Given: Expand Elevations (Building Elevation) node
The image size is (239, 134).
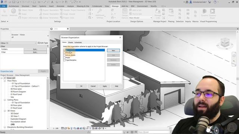Looking at the screenshot, I should pyautogui.click(x=5, y=127).
